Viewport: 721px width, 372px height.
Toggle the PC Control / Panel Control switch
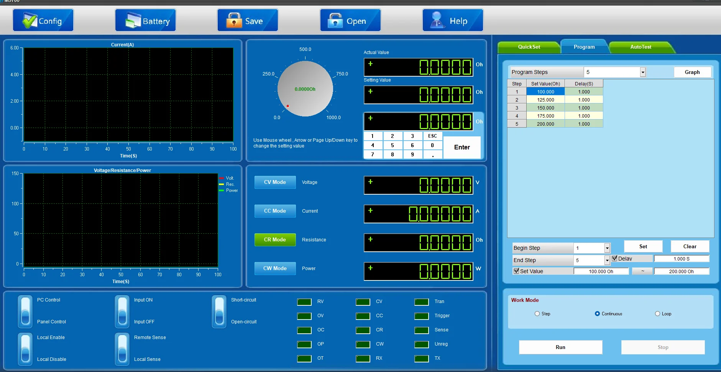click(x=25, y=311)
